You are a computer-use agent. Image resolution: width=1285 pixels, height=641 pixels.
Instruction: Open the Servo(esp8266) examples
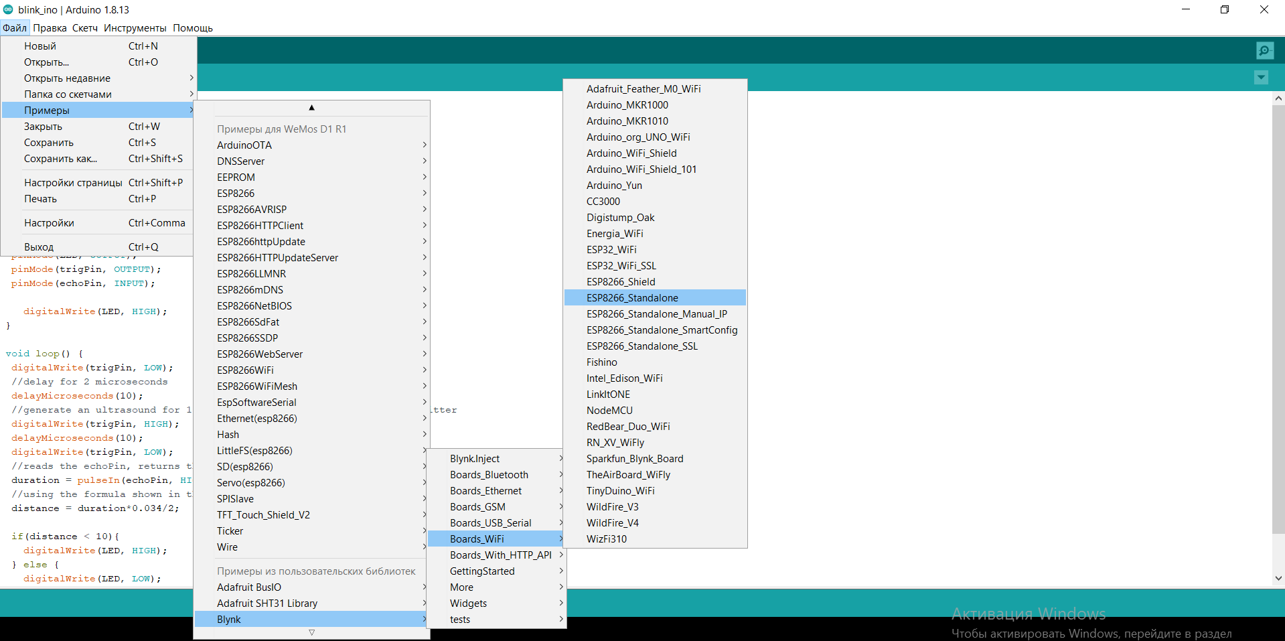(311, 483)
